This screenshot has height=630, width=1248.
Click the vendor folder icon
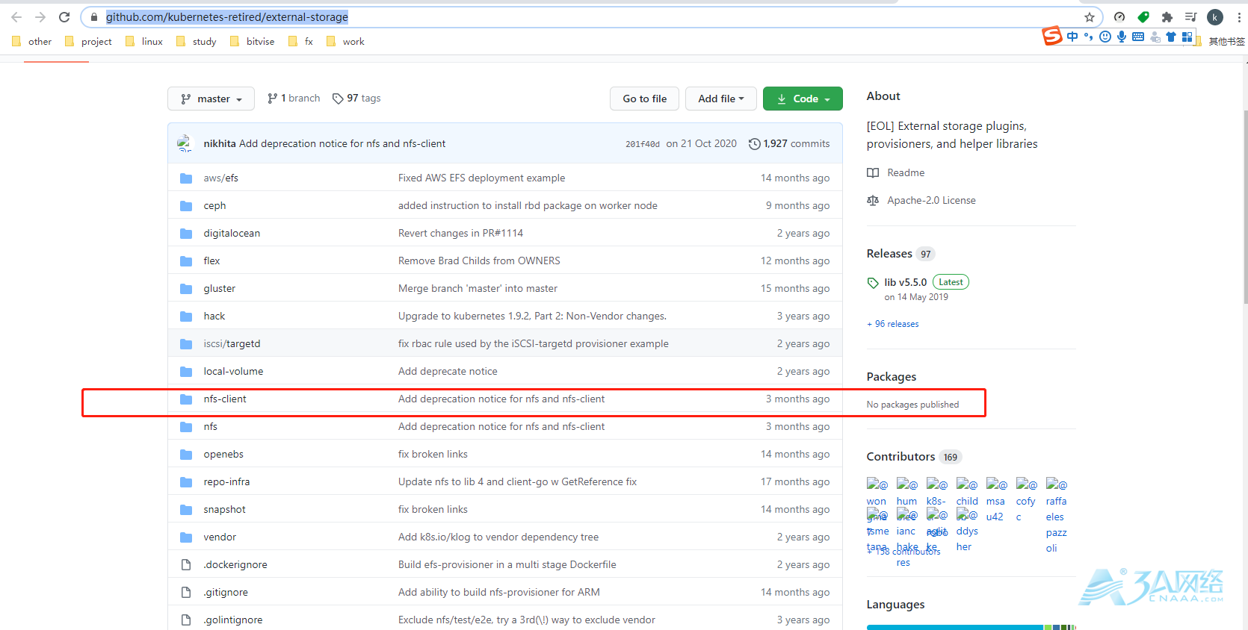pos(186,537)
